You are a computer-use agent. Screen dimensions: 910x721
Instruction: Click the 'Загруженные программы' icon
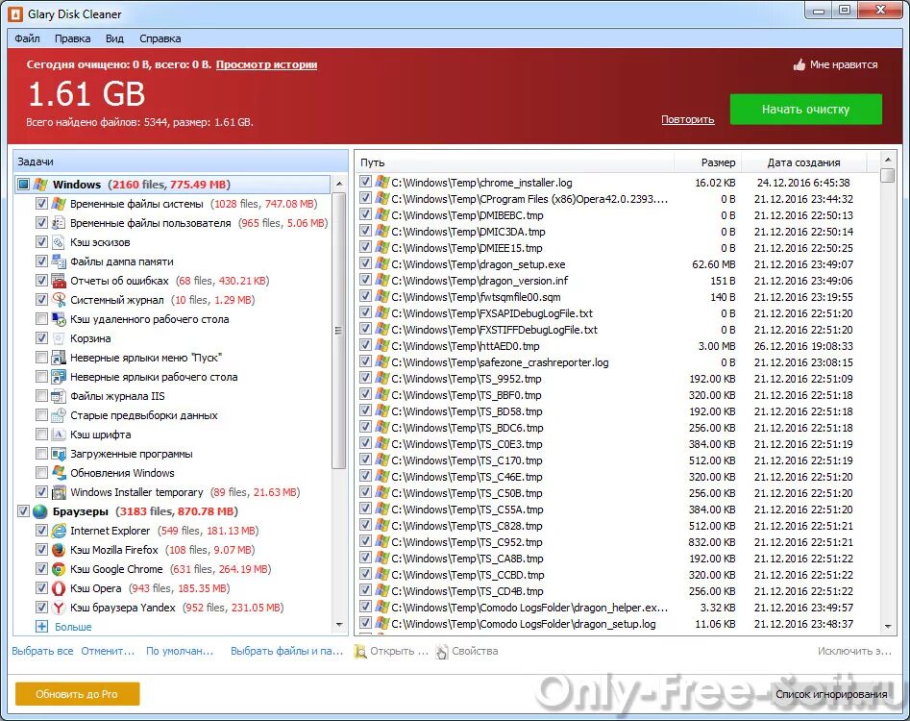coord(59,454)
